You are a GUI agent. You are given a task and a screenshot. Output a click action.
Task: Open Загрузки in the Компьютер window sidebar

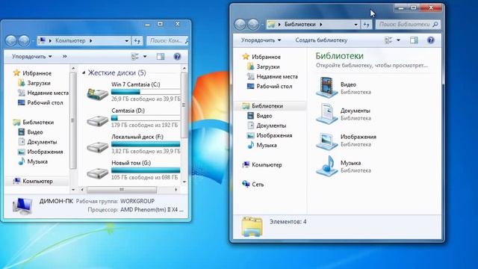tap(34, 83)
